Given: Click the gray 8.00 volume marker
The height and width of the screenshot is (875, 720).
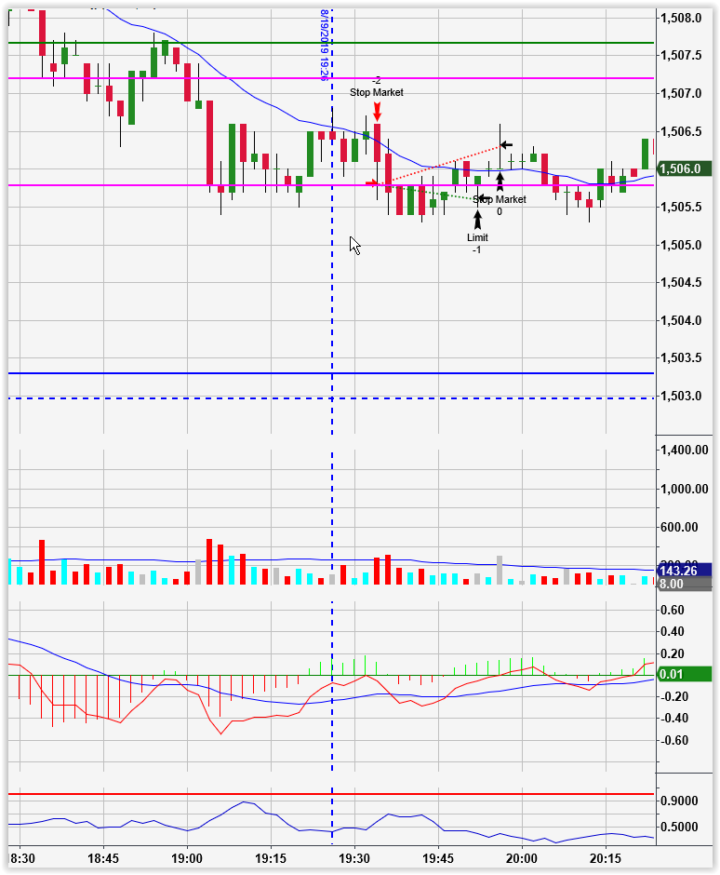Looking at the screenshot, I should pyautogui.click(x=685, y=584).
